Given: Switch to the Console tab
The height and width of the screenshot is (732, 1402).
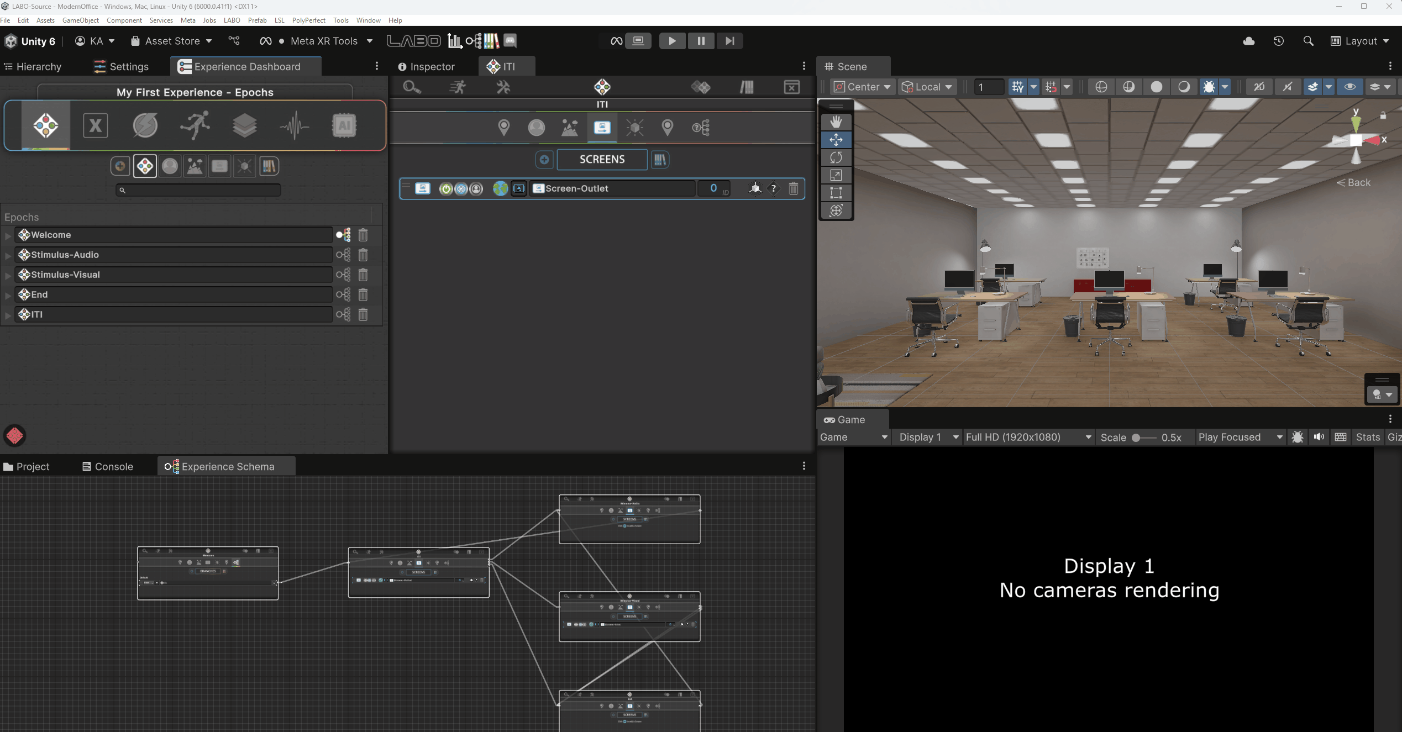Looking at the screenshot, I should 108,466.
